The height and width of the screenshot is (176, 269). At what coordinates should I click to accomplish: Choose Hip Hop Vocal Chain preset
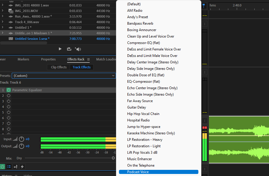coord(143,114)
